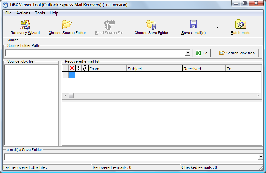Switch to Batch mode
This screenshot has width=266, height=173.
[x=240, y=27]
